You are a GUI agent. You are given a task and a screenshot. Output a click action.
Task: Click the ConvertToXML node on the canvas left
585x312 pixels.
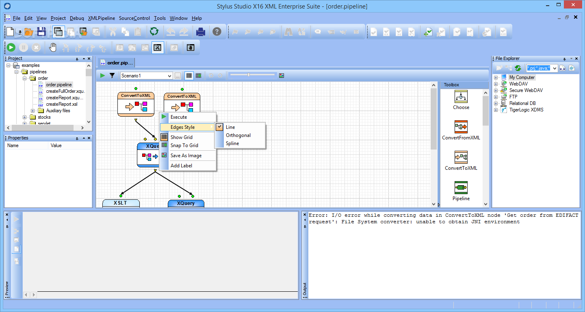coord(136,104)
